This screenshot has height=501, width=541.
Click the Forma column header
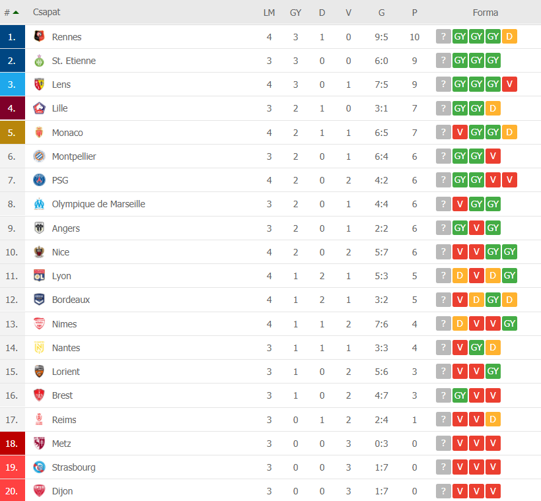point(485,13)
